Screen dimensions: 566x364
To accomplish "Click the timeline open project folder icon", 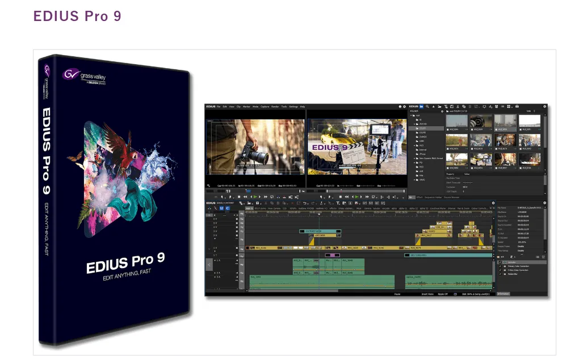I will 249,203.
